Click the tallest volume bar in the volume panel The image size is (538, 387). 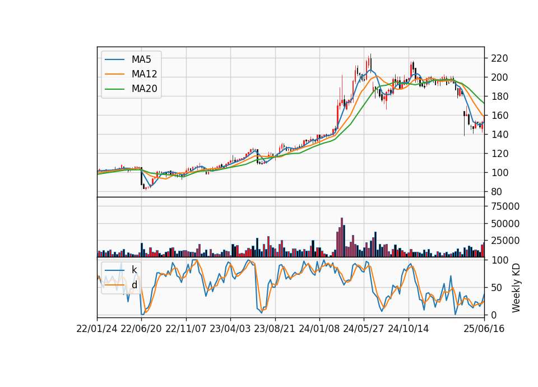pyautogui.click(x=342, y=237)
